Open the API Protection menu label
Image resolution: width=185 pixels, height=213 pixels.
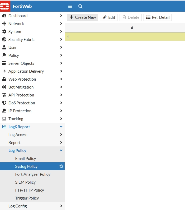point(21,95)
